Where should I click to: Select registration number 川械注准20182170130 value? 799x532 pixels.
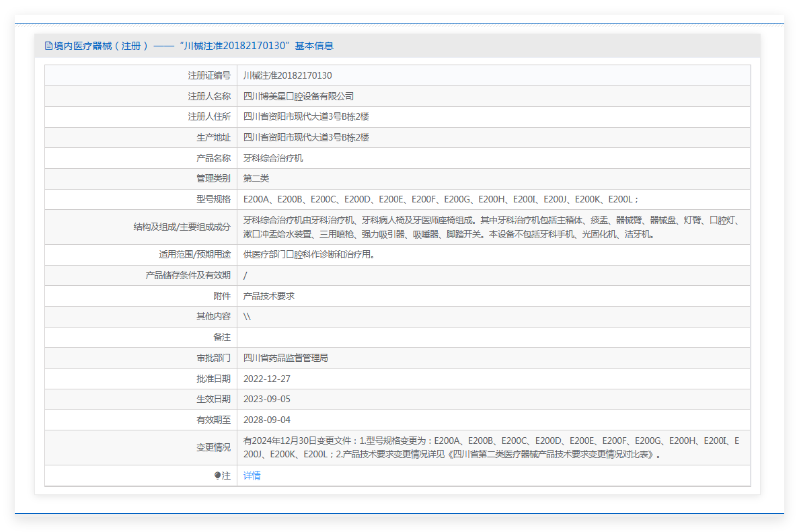click(x=287, y=75)
